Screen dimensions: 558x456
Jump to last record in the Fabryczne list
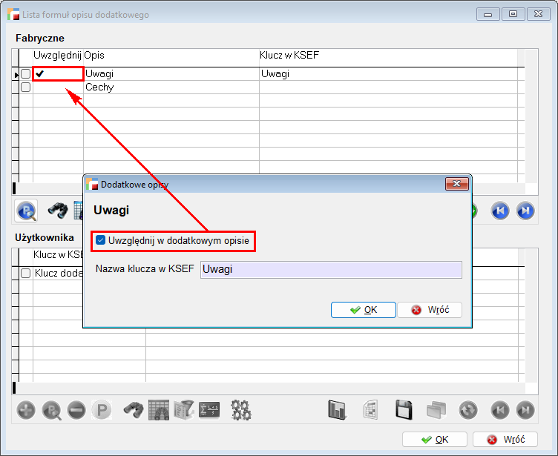click(x=525, y=211)
